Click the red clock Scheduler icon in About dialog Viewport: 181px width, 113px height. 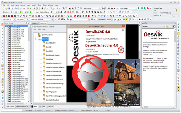(x=121, y=50)
